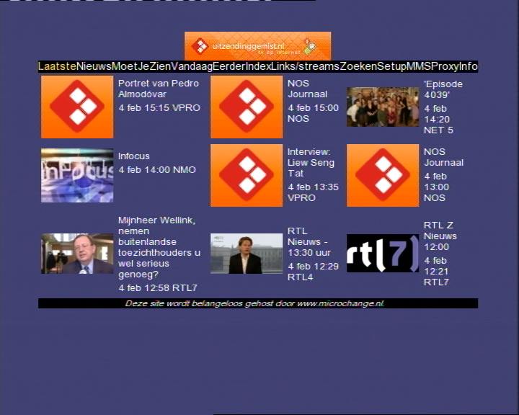This screenshot has height=415, width=519.
Task: Open the Mijnheer Wellink video thumbnail
Action: coord(77,254)
